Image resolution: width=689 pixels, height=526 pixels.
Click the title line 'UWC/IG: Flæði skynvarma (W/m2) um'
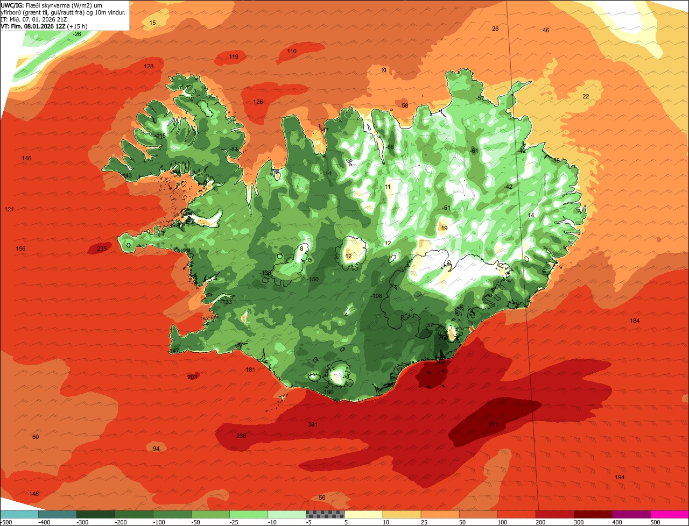(x=52, y=5)
